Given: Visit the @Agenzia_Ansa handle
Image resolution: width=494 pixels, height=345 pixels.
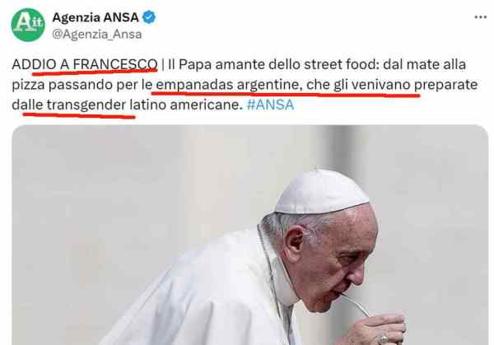Looking at the screenshot, I should [97, 34].
